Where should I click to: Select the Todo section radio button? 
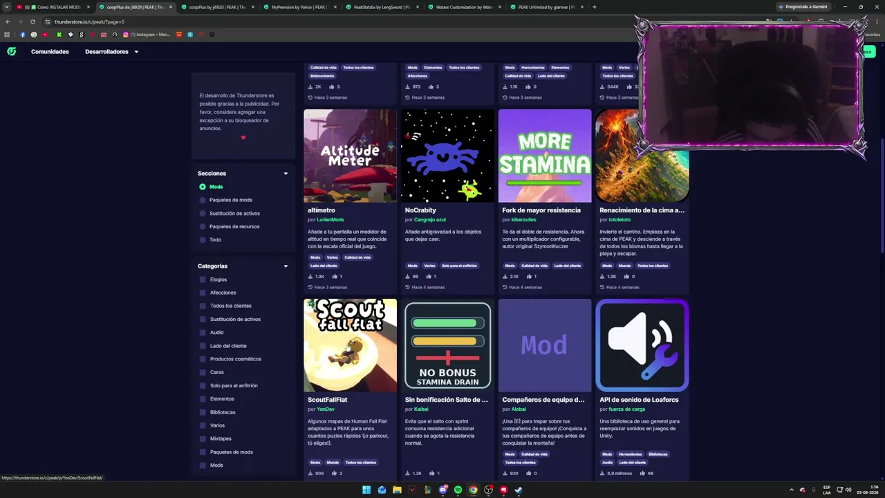203,239
